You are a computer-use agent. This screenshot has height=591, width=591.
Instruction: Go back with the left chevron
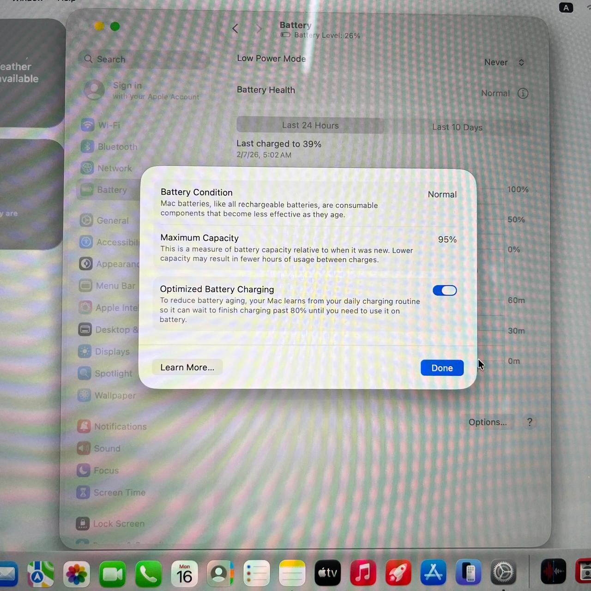pyautogui.click(x=235, y=29)
